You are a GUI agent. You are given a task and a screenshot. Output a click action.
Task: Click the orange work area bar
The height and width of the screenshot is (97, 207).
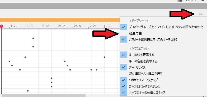(60, 20)
